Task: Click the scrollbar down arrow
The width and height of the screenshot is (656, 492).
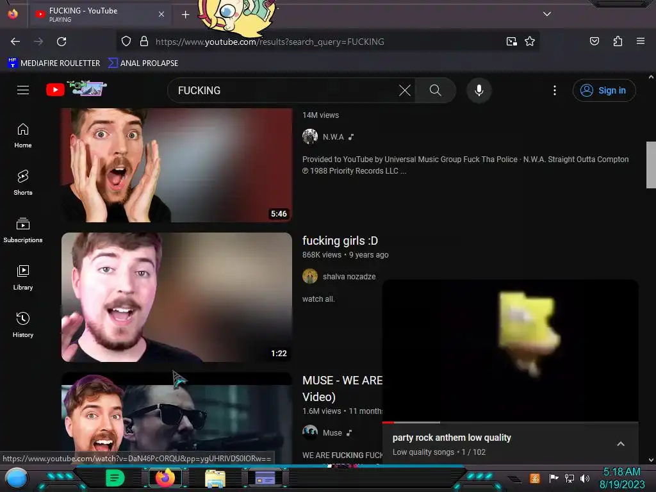Action: point(651,460)
